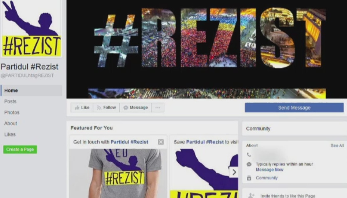Advance featured cards with right chevron
The image size is (347, 198).
click(x=234, y=172)
